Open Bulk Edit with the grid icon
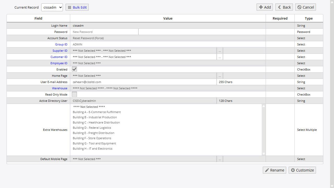The width and height of the screenshot is (334, 188). [x=77, y=7]
